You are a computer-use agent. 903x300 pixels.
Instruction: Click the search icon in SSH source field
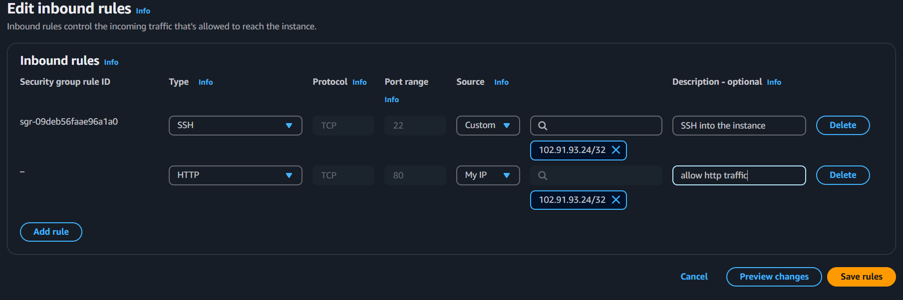point(543,126)
